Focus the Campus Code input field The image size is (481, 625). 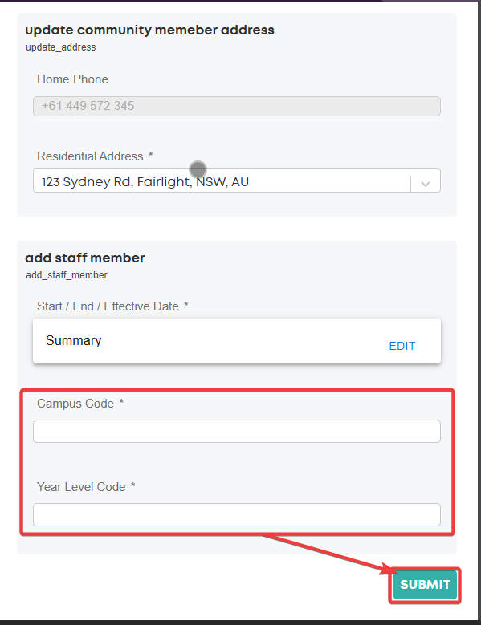237,431
